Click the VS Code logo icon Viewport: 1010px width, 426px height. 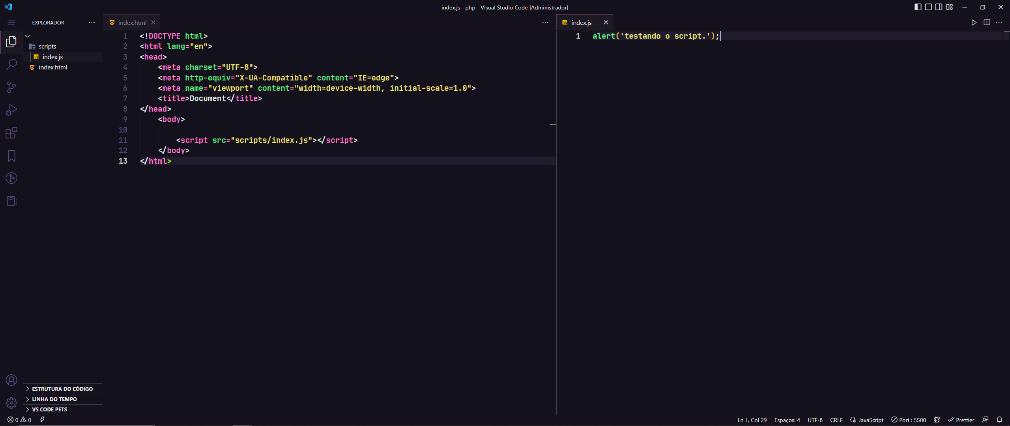tap(8, 7)
